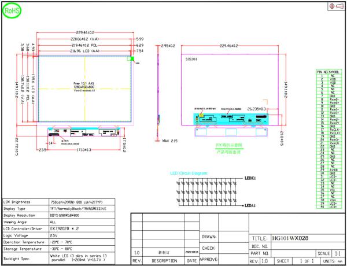Viewport: 347px width, 266px height.
Task: Click the VGL symbol for pin 35
Action: pyautogui.click(x=333, y=190)
